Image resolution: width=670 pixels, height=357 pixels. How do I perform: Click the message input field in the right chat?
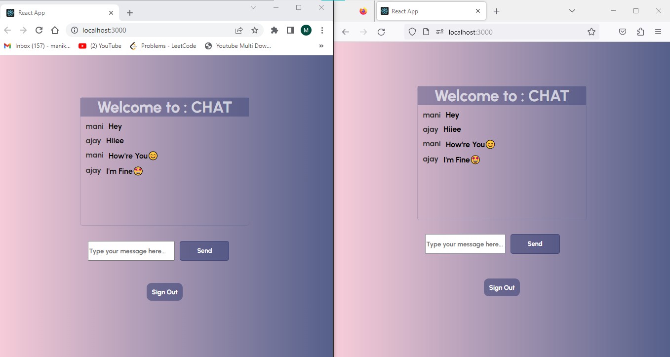click(464, 243)
